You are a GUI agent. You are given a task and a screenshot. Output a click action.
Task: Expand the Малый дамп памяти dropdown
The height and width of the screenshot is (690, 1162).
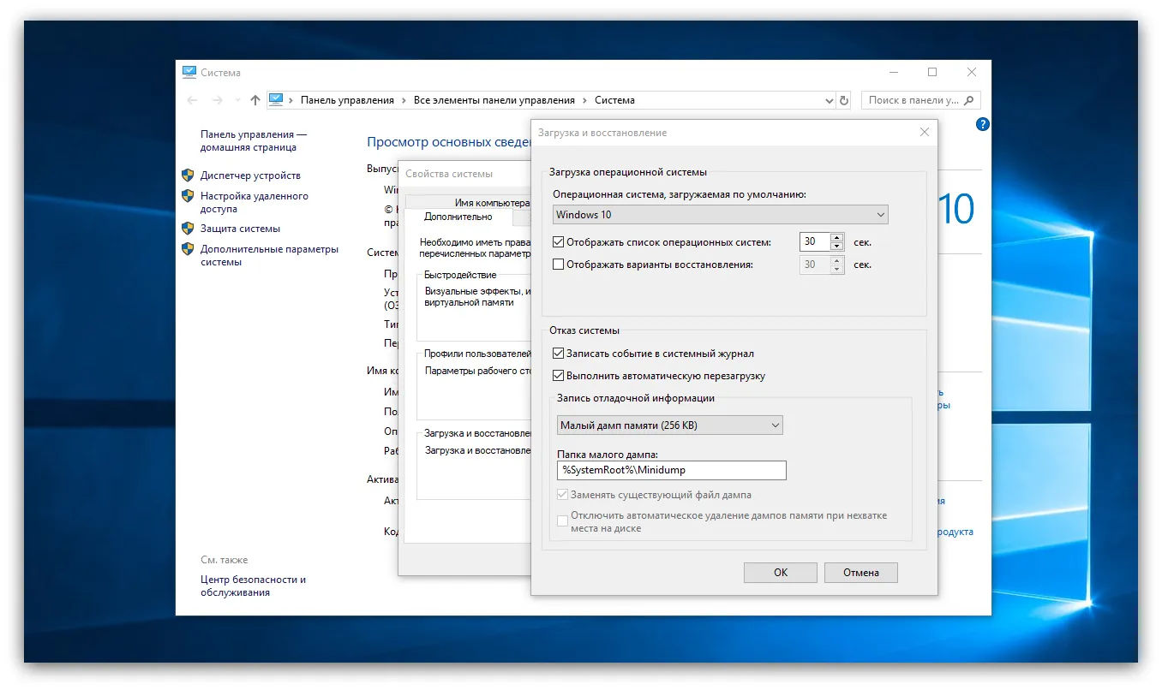[x=670, y=425]
